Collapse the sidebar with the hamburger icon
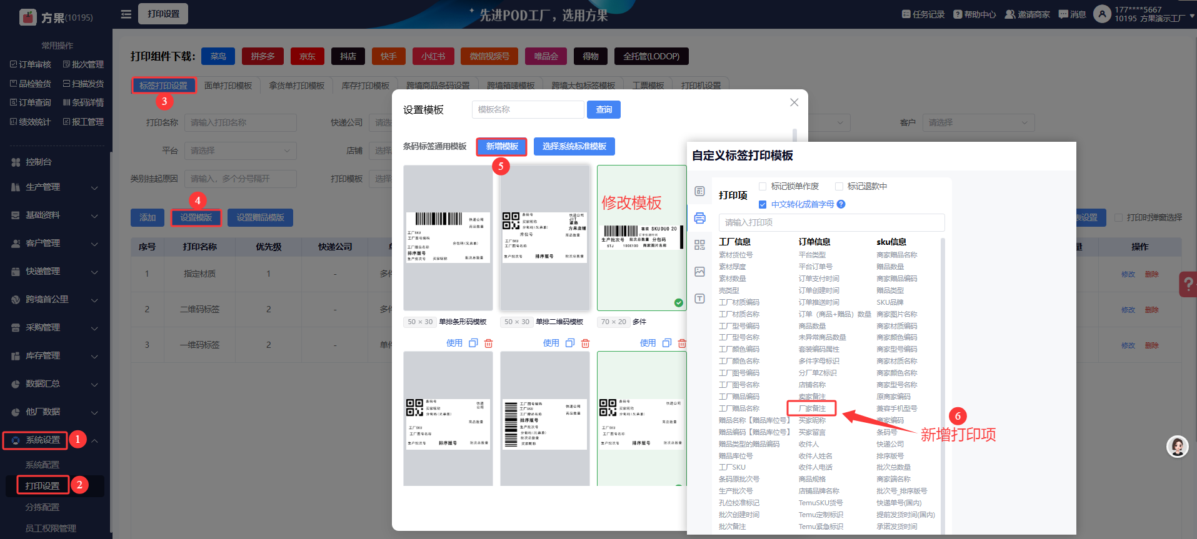 (x=126, y=14)
